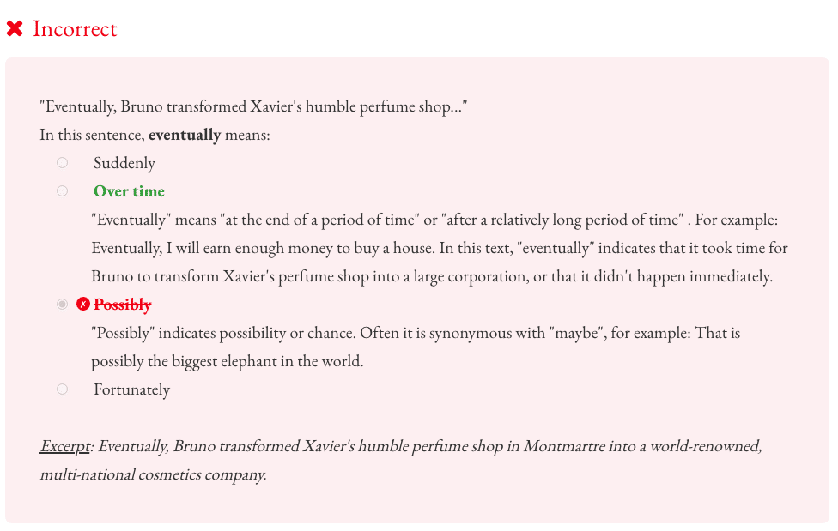Toggle the Possibly radio button
838x531 pixels.
(x=62, y=305)
